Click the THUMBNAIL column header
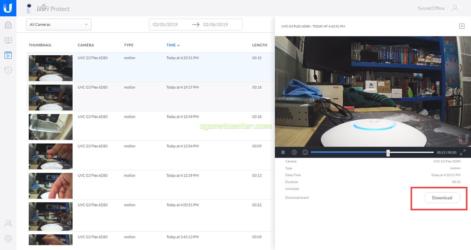 coord(40,45)
